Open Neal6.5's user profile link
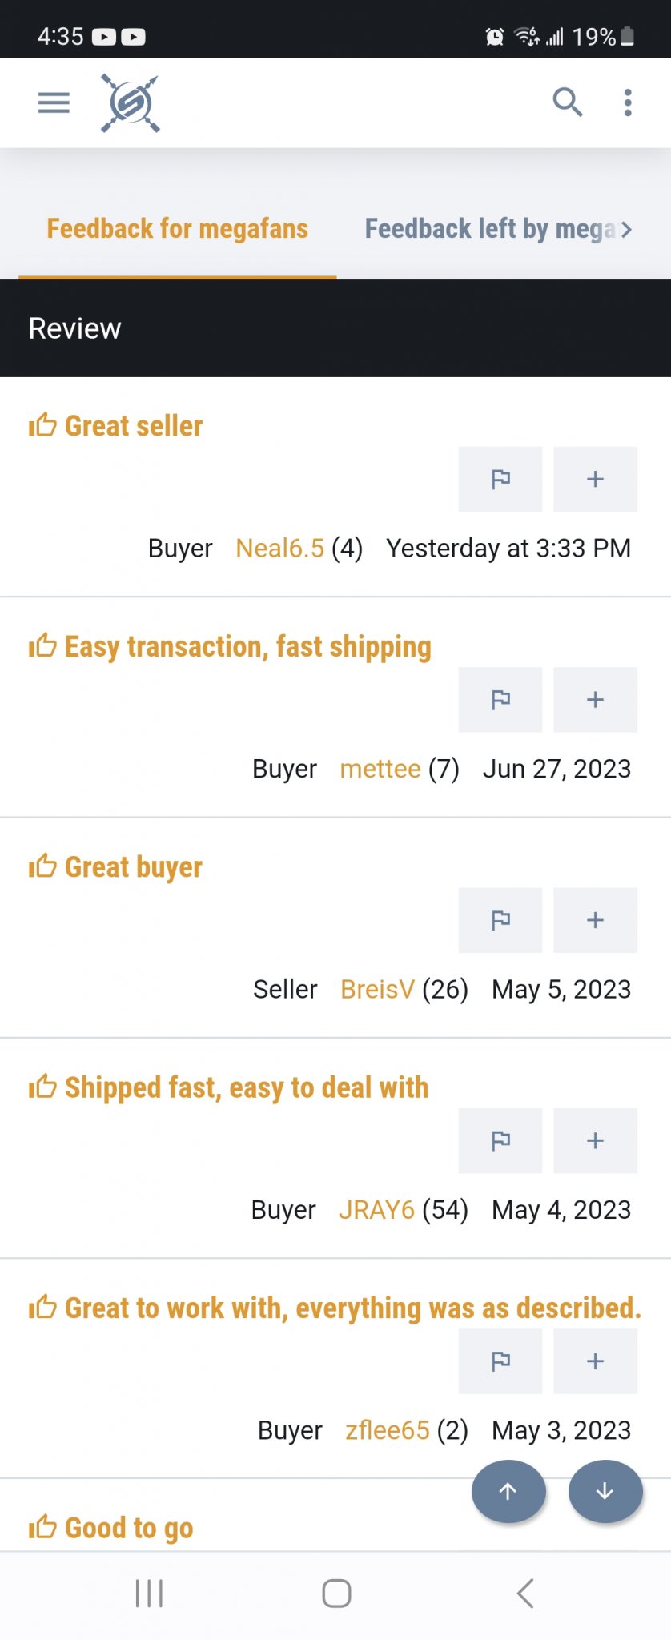This screenshot has width=671, height=1640. coord(279,549)
